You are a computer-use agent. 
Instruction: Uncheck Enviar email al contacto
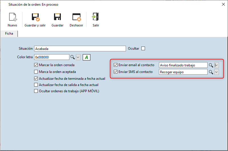click(x=116, y=65)
